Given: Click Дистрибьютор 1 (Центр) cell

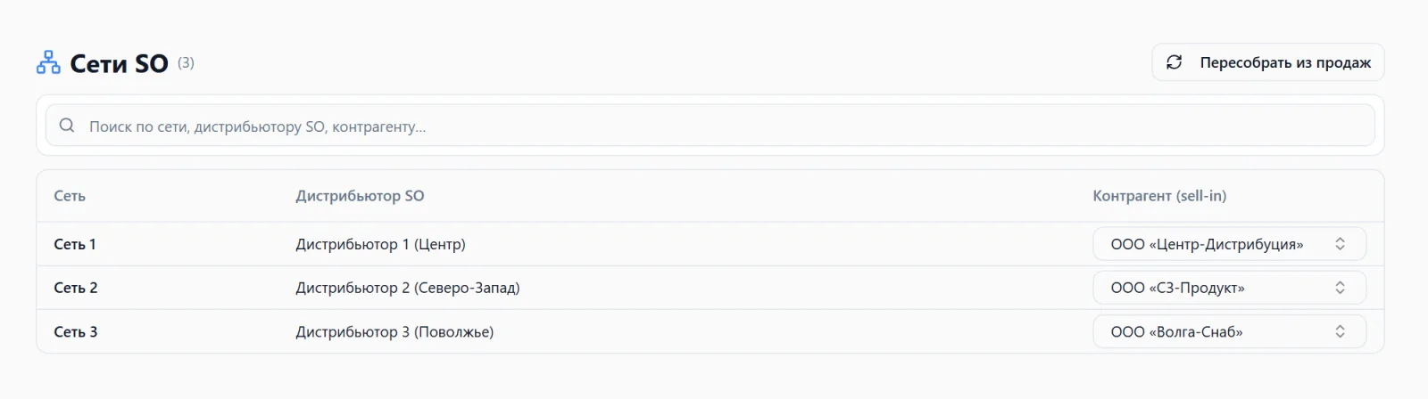Looking at the screenshot, I should tap(380, 244).
